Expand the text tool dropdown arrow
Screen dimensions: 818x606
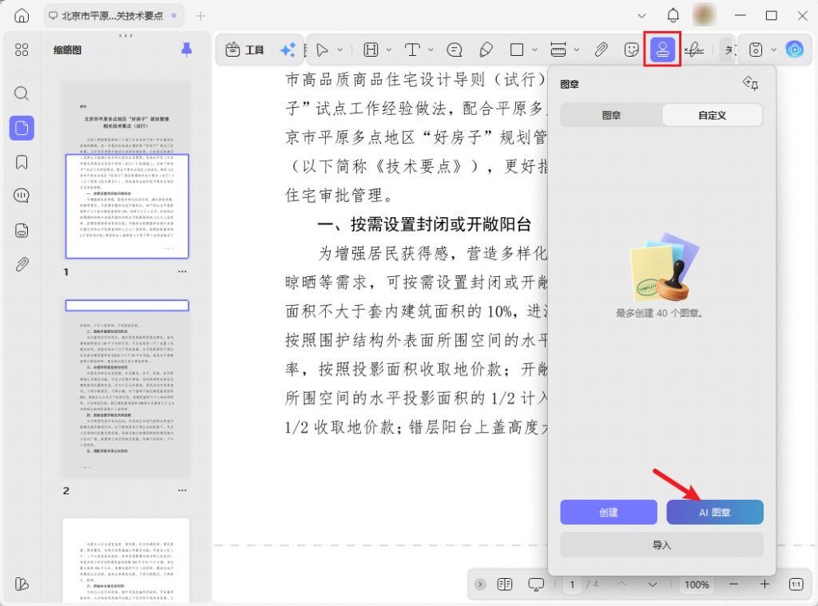(431, 50)
